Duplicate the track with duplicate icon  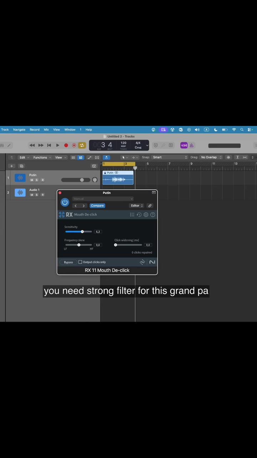(x=21, y=166)
